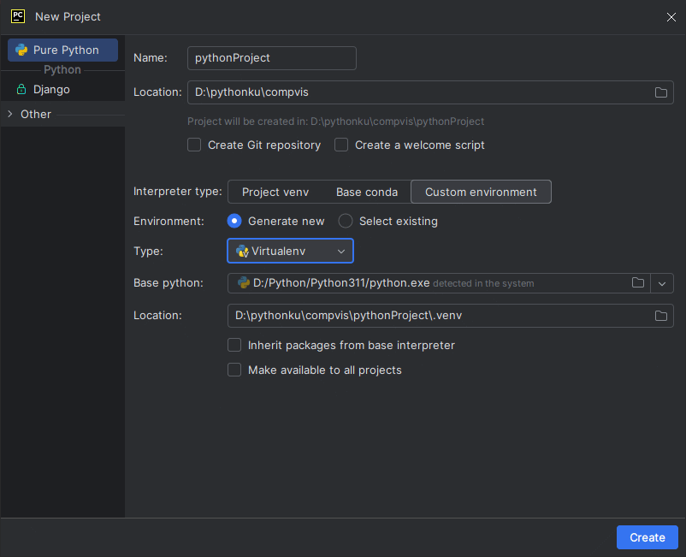Check Create a welcome script option

coord(341,145)
